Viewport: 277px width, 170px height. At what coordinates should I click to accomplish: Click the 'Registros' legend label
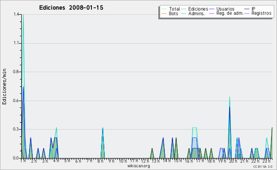(261, 13)
